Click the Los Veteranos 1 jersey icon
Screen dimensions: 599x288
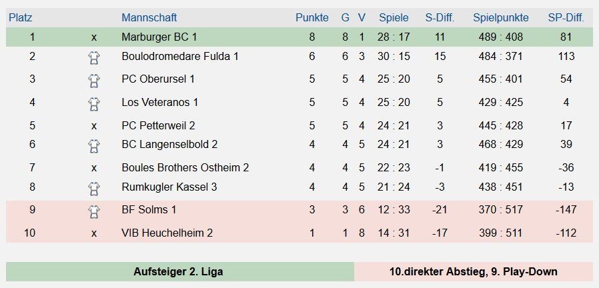94,103
